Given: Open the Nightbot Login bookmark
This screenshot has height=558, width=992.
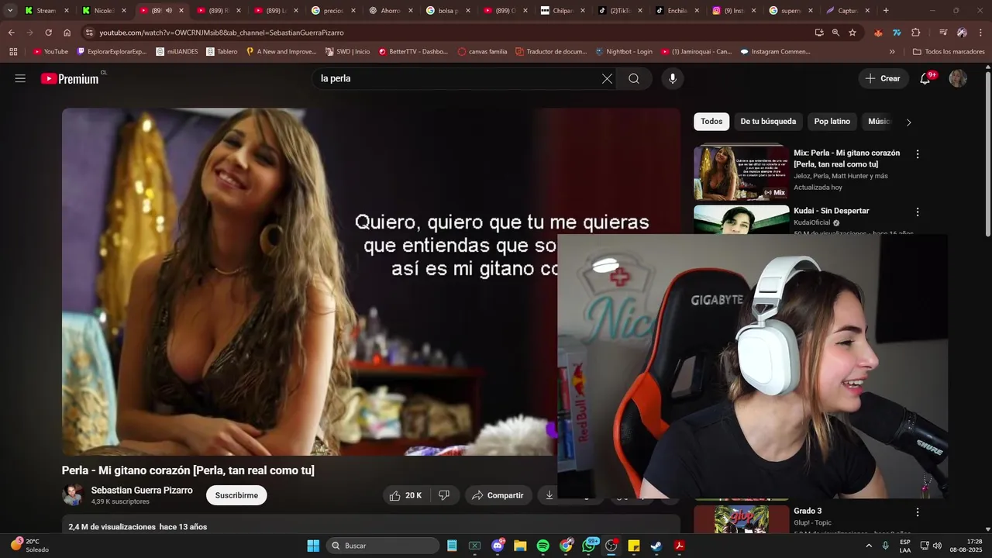Looking at the screenshot, I should (x=624, y=52).
